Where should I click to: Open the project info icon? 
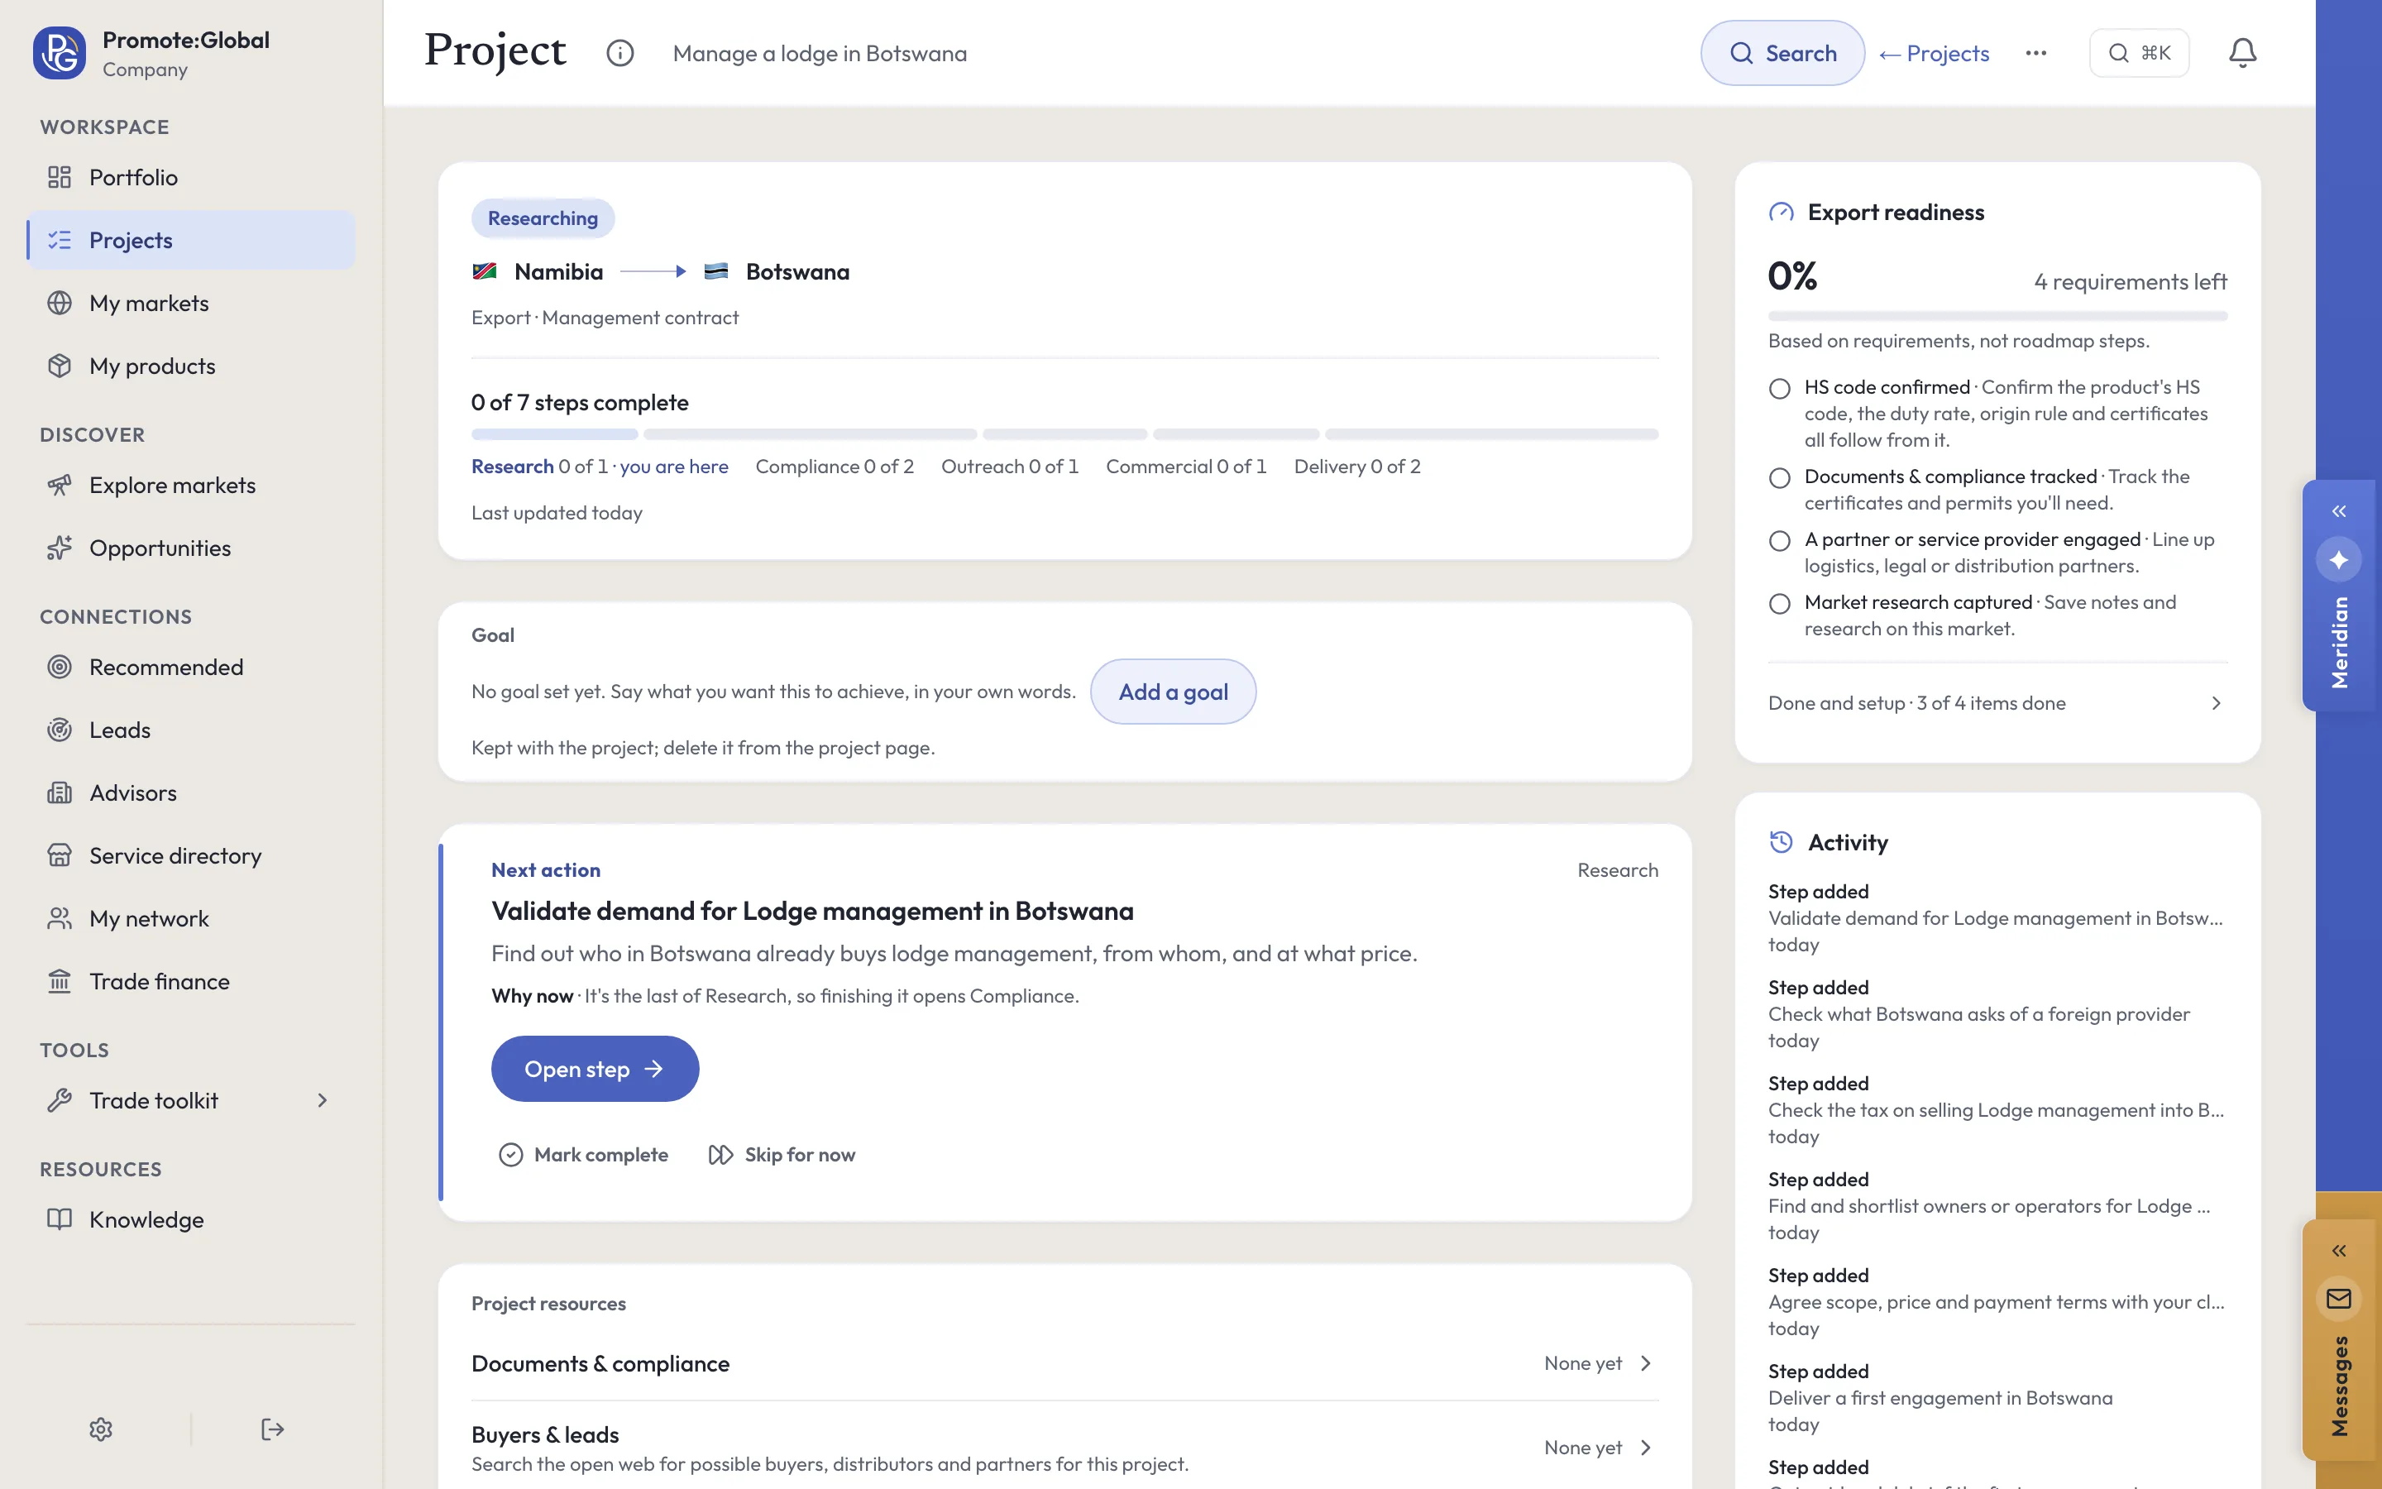(620, 53)
